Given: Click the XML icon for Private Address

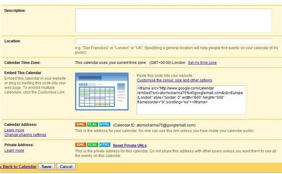Looking at the screenshot, I should pos(80,145).
